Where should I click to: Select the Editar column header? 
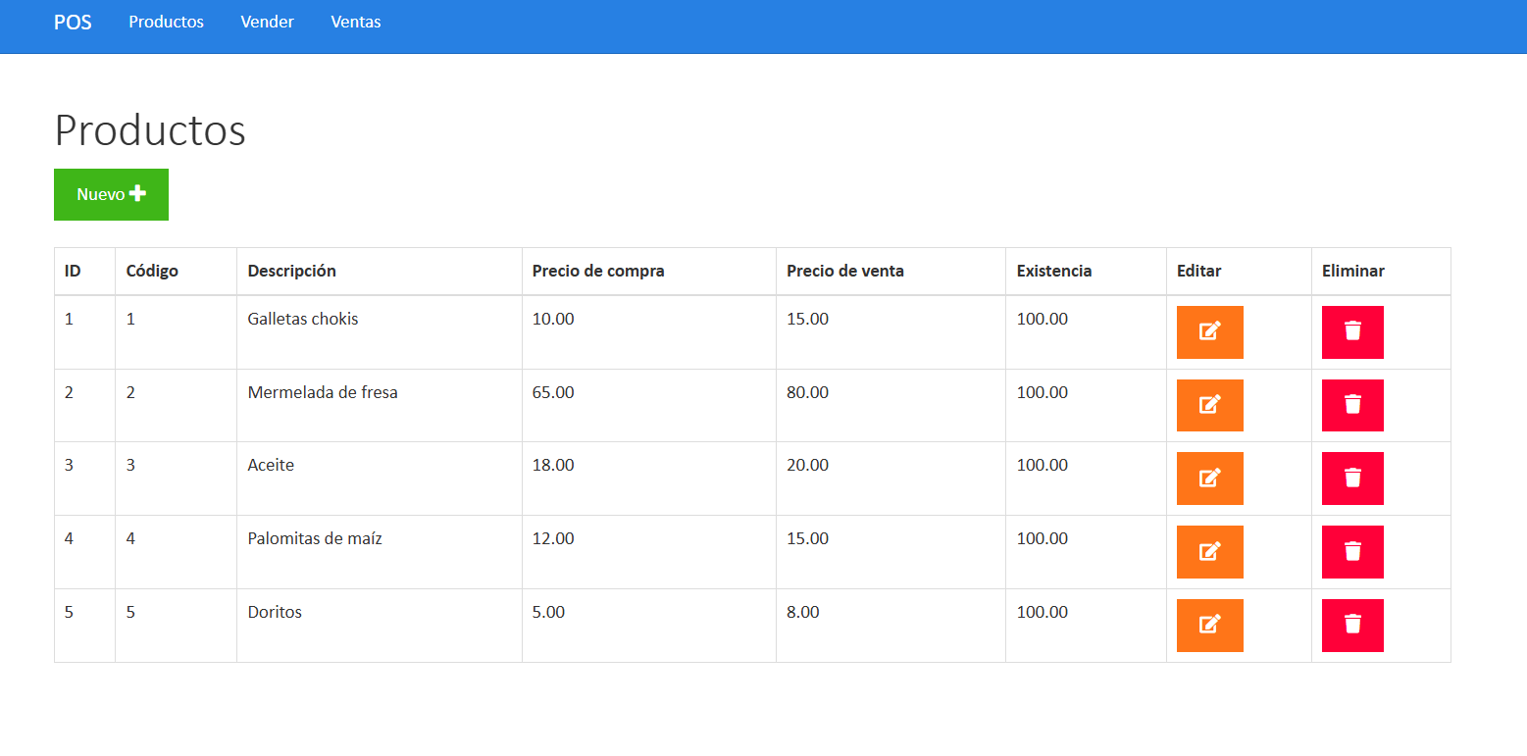coord(1239,271)
